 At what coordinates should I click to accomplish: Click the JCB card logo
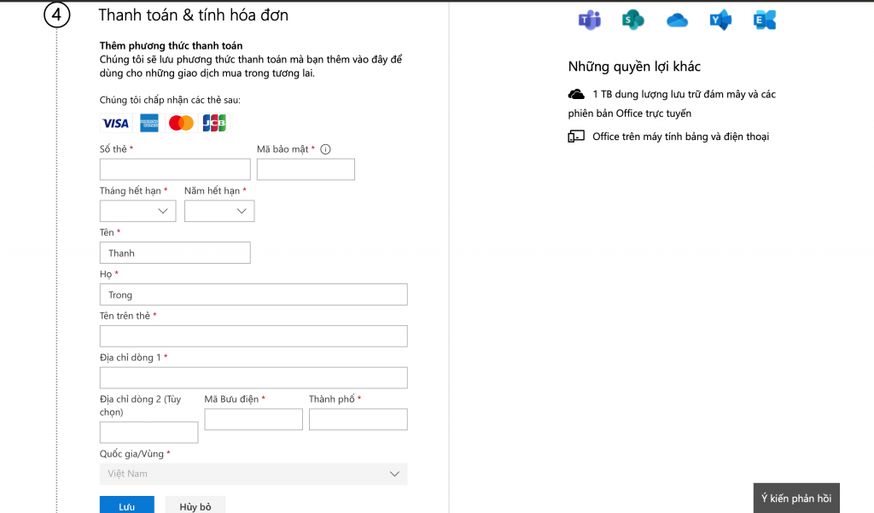click(214, 124)
